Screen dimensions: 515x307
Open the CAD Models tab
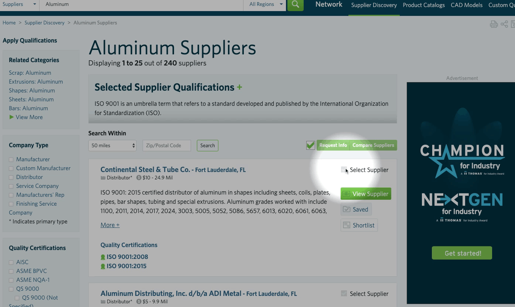tap(466, 5)
